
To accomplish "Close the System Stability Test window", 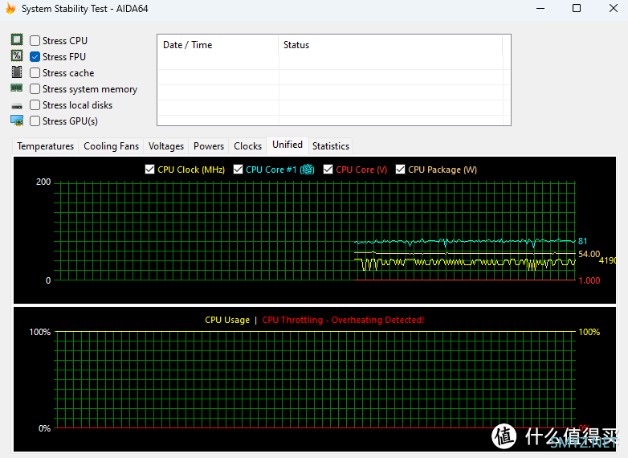I will click(x=614, y=8).
